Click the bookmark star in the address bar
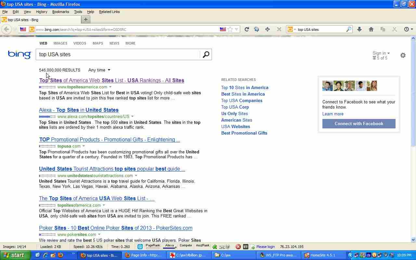This screenshot has width=416, height=260. [230, 29]
